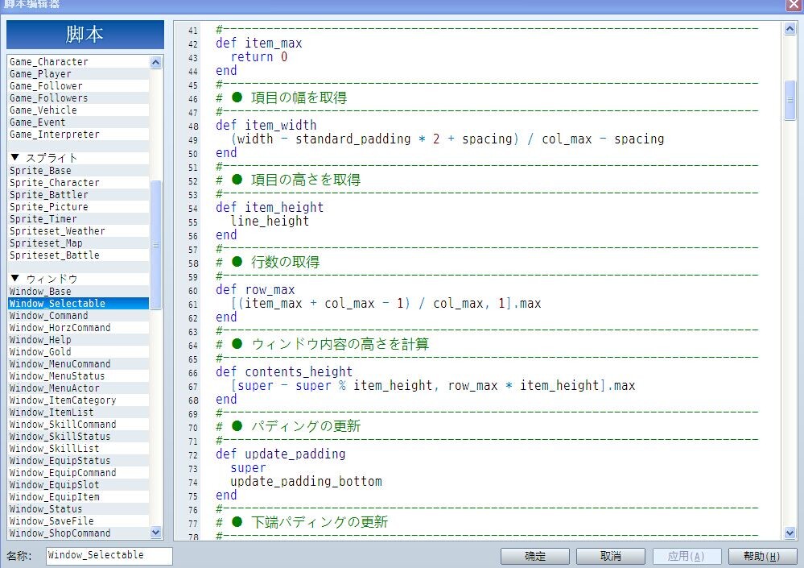Open the Game_Player script
804x568 pixels.
click(79, 74)
